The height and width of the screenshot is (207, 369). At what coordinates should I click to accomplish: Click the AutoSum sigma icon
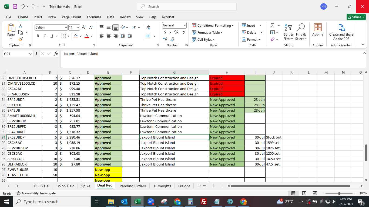click(273, 25)
